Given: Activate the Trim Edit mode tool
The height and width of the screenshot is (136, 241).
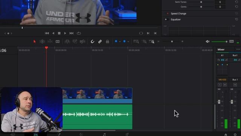Looking at the screenshot, I should click(42, 42).
